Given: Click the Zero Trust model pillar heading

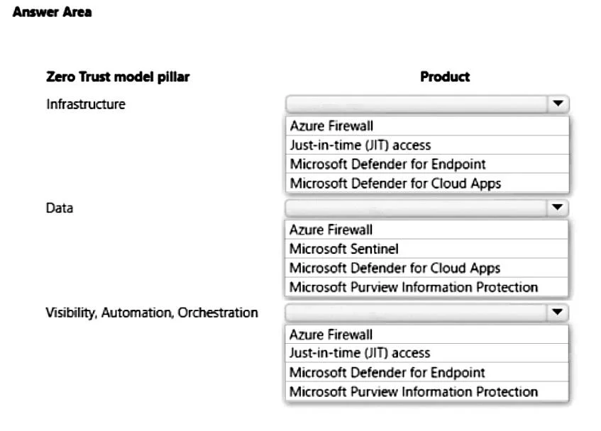Looking at the screenshot, I should coord(118,77).
